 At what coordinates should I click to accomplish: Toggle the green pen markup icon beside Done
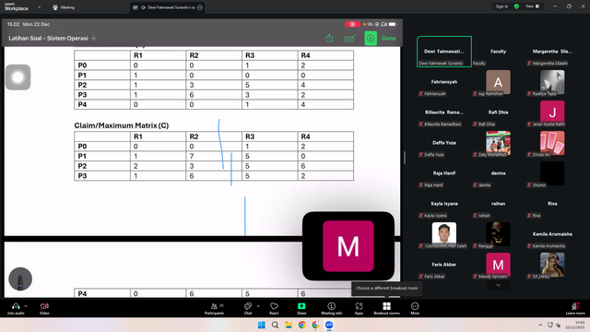(371, 38)
